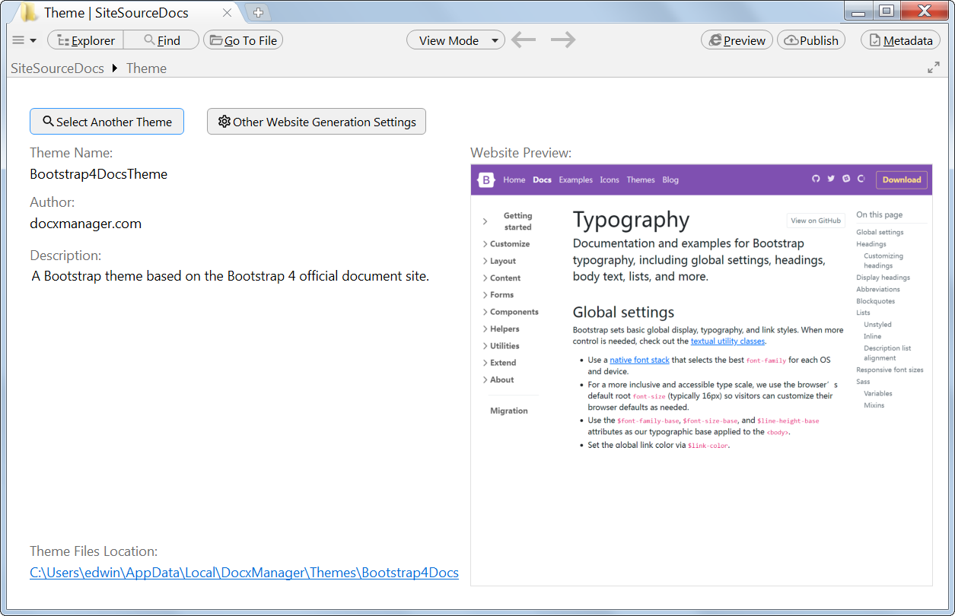The width and height of the screenshot is (955, 616).
Task: Expand Components chevron in preview sidebar
Action: tap(485, 312)
